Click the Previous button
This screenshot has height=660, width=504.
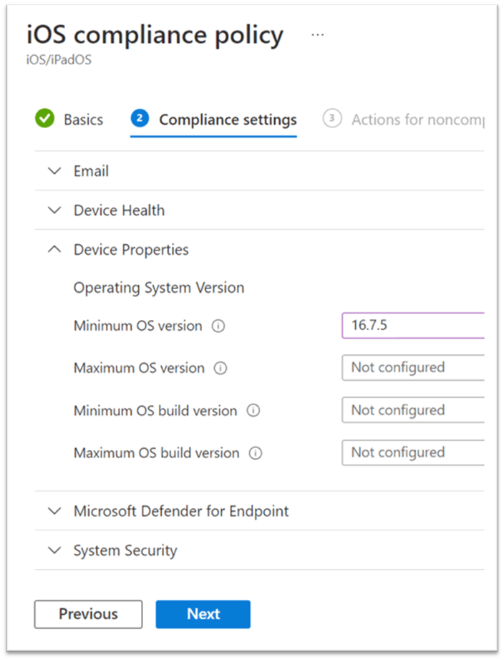point(87,613)
